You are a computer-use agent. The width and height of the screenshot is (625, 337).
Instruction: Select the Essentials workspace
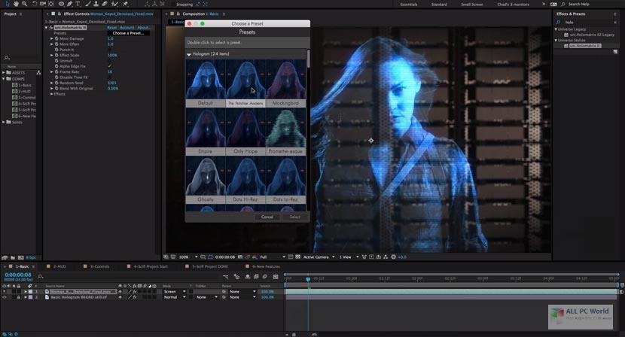[409, 5]
